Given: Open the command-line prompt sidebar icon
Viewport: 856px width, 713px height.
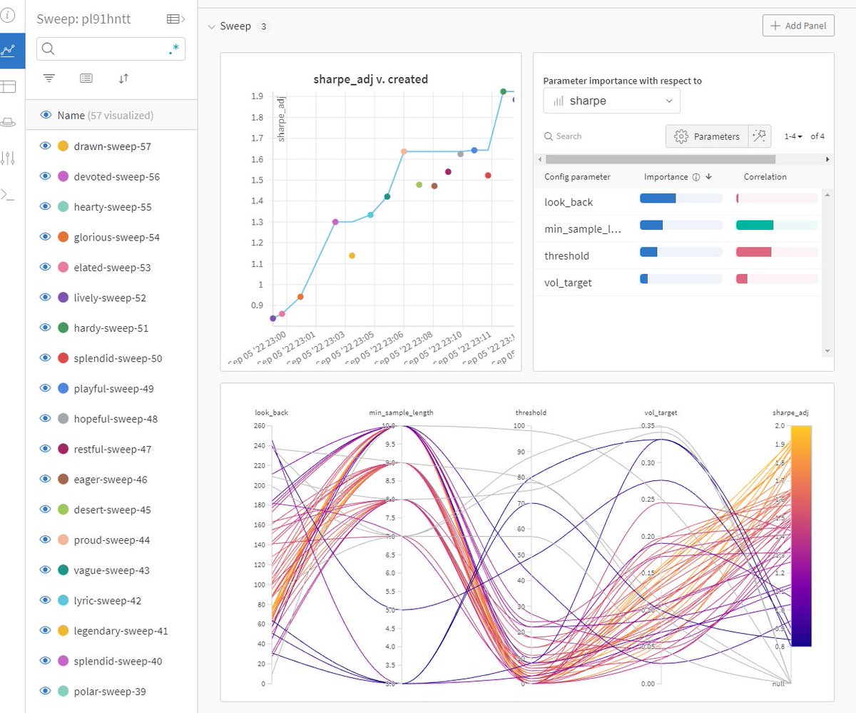Looking at the screenshot, I should [9, 193].
